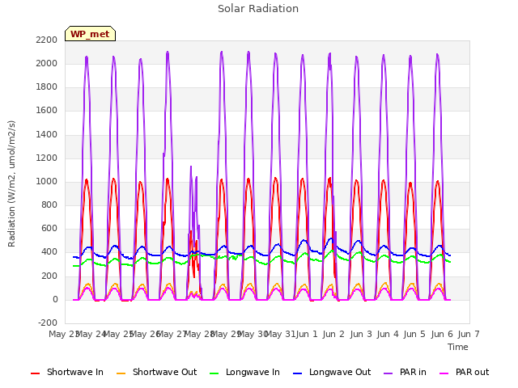
Task: Click the Jun 1 x-axis date label
Action: (x=307, y=334)
